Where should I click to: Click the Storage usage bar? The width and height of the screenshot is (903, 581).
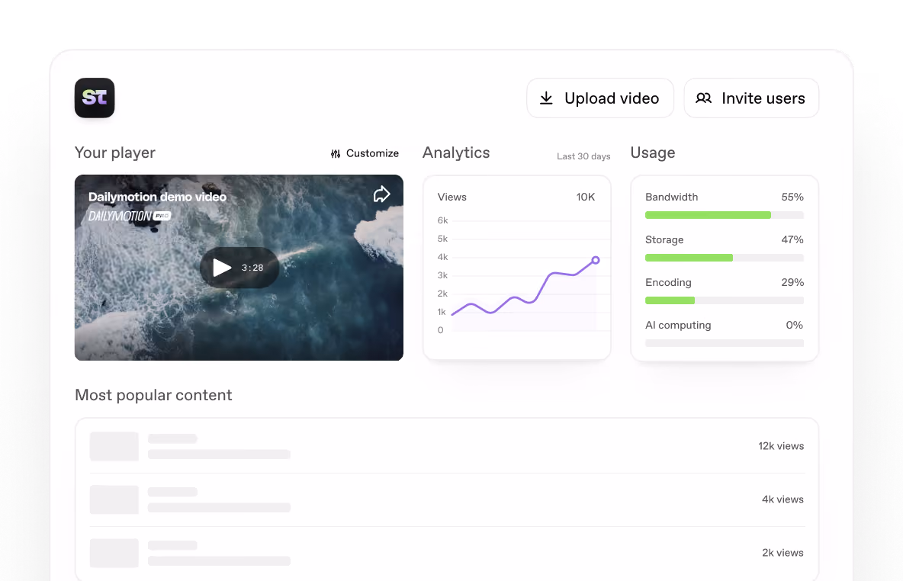tap(725, 258)
